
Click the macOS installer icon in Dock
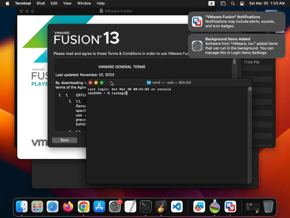point(215,206)
